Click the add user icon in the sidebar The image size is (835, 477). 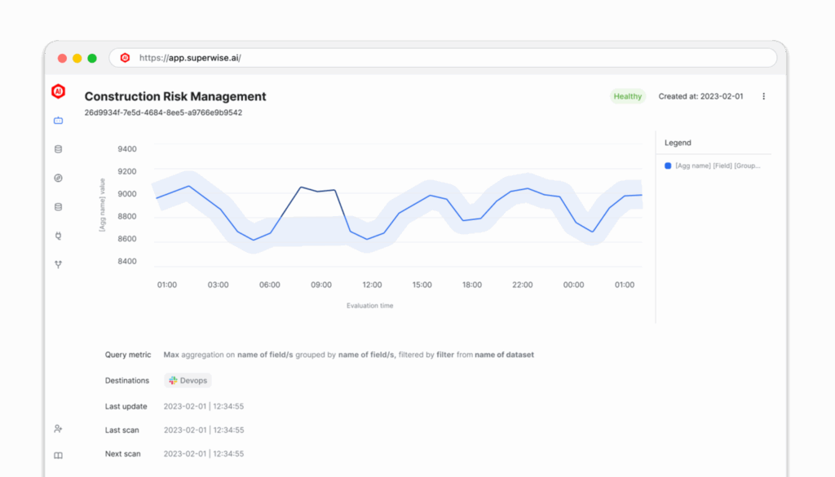[58, 428]
